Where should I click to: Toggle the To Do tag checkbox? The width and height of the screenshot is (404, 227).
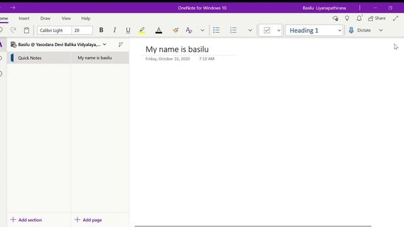point(267,30)
